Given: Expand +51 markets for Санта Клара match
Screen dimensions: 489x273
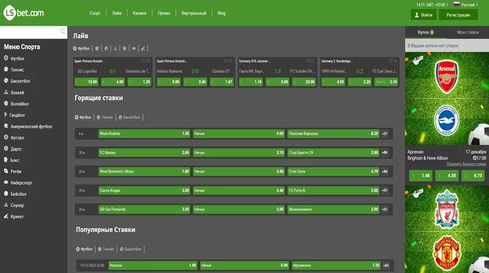Looking at the screenshot, I should coord(385,190).
